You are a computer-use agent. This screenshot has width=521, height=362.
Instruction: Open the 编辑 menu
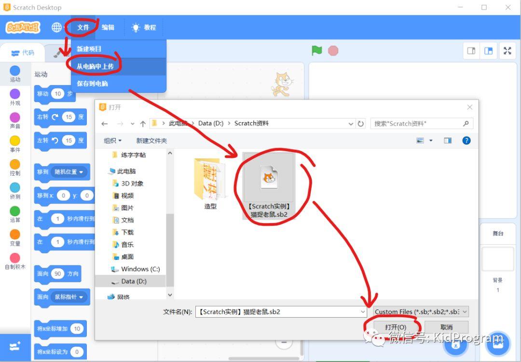[108, 27]
